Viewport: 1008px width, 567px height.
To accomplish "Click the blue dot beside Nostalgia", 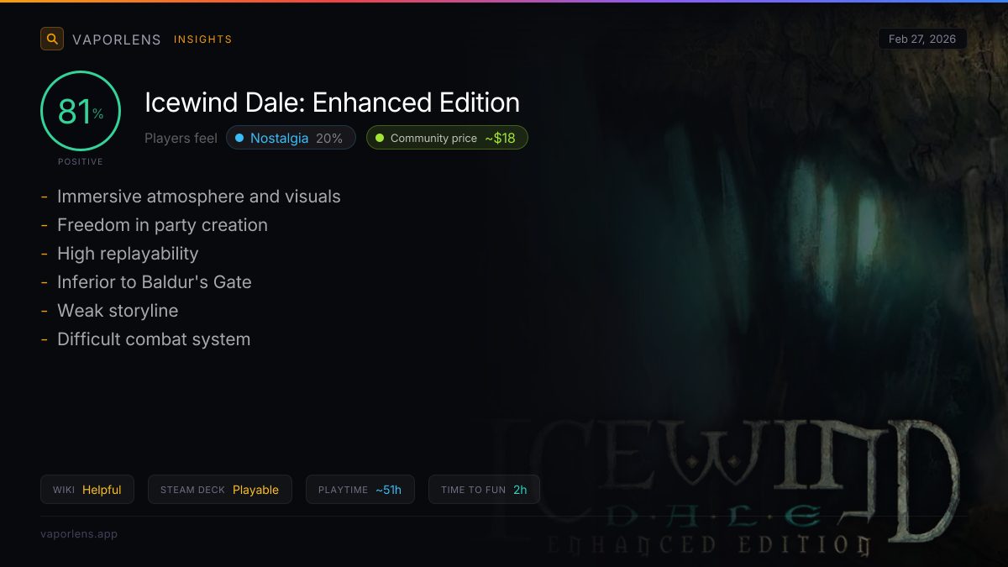I will (x=239, y=138).
